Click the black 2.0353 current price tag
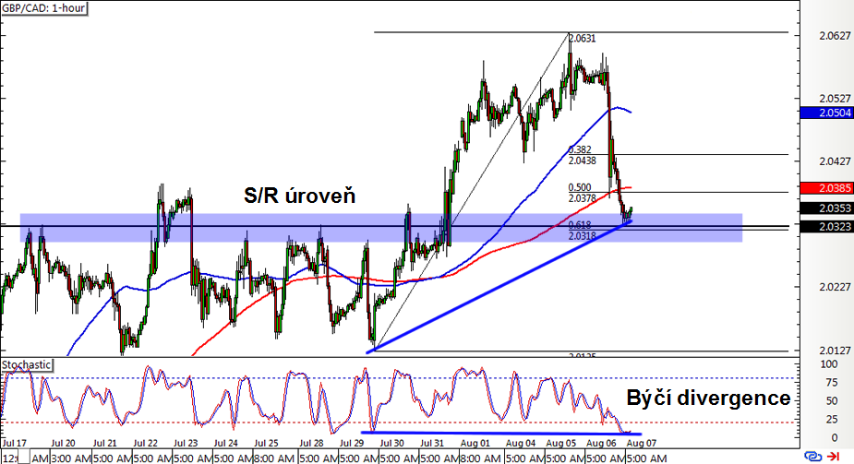854x464 pixels. point(826,208)
